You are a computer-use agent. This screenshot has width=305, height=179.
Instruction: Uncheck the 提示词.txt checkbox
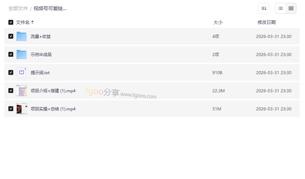(11, 72)
